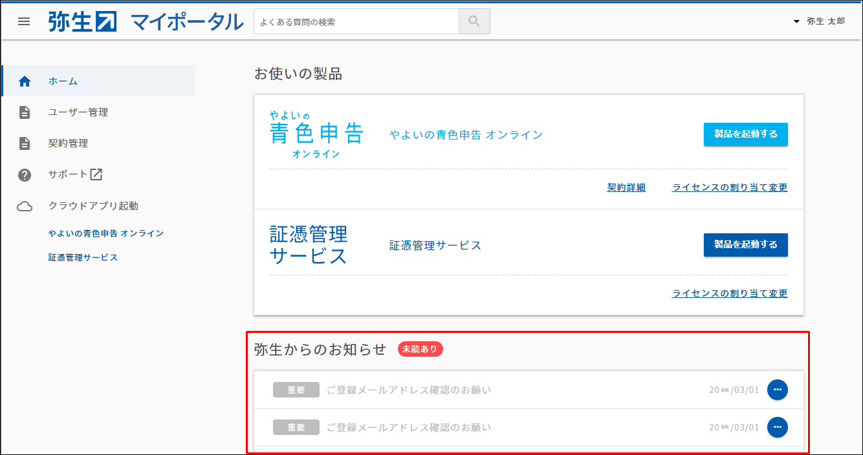Click the document icon beside ユーザー管理
The width and height of the screenshot is (863, 455).
(25, 112)
